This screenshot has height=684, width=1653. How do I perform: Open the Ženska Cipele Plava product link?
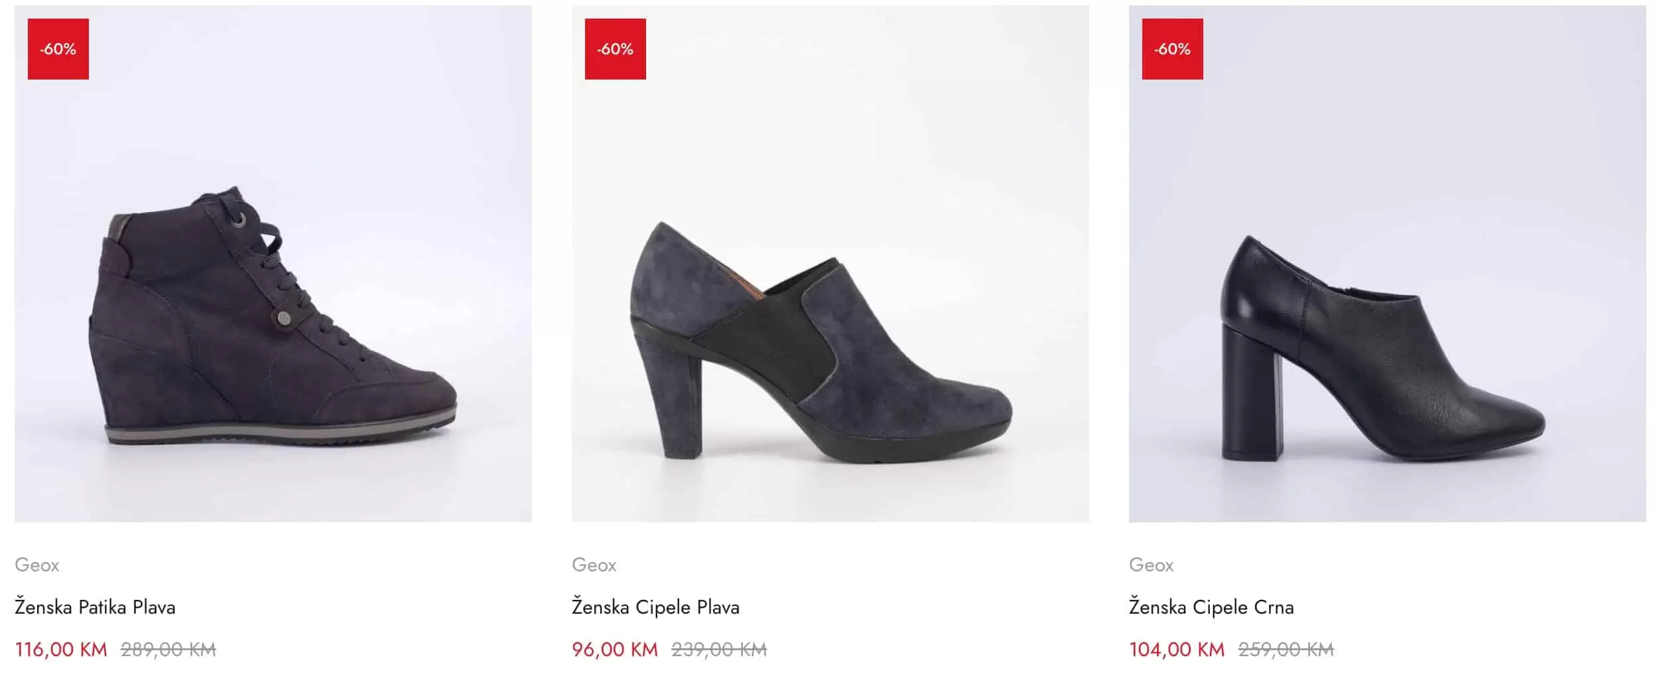pyautogui.click(x=655, y=607)
